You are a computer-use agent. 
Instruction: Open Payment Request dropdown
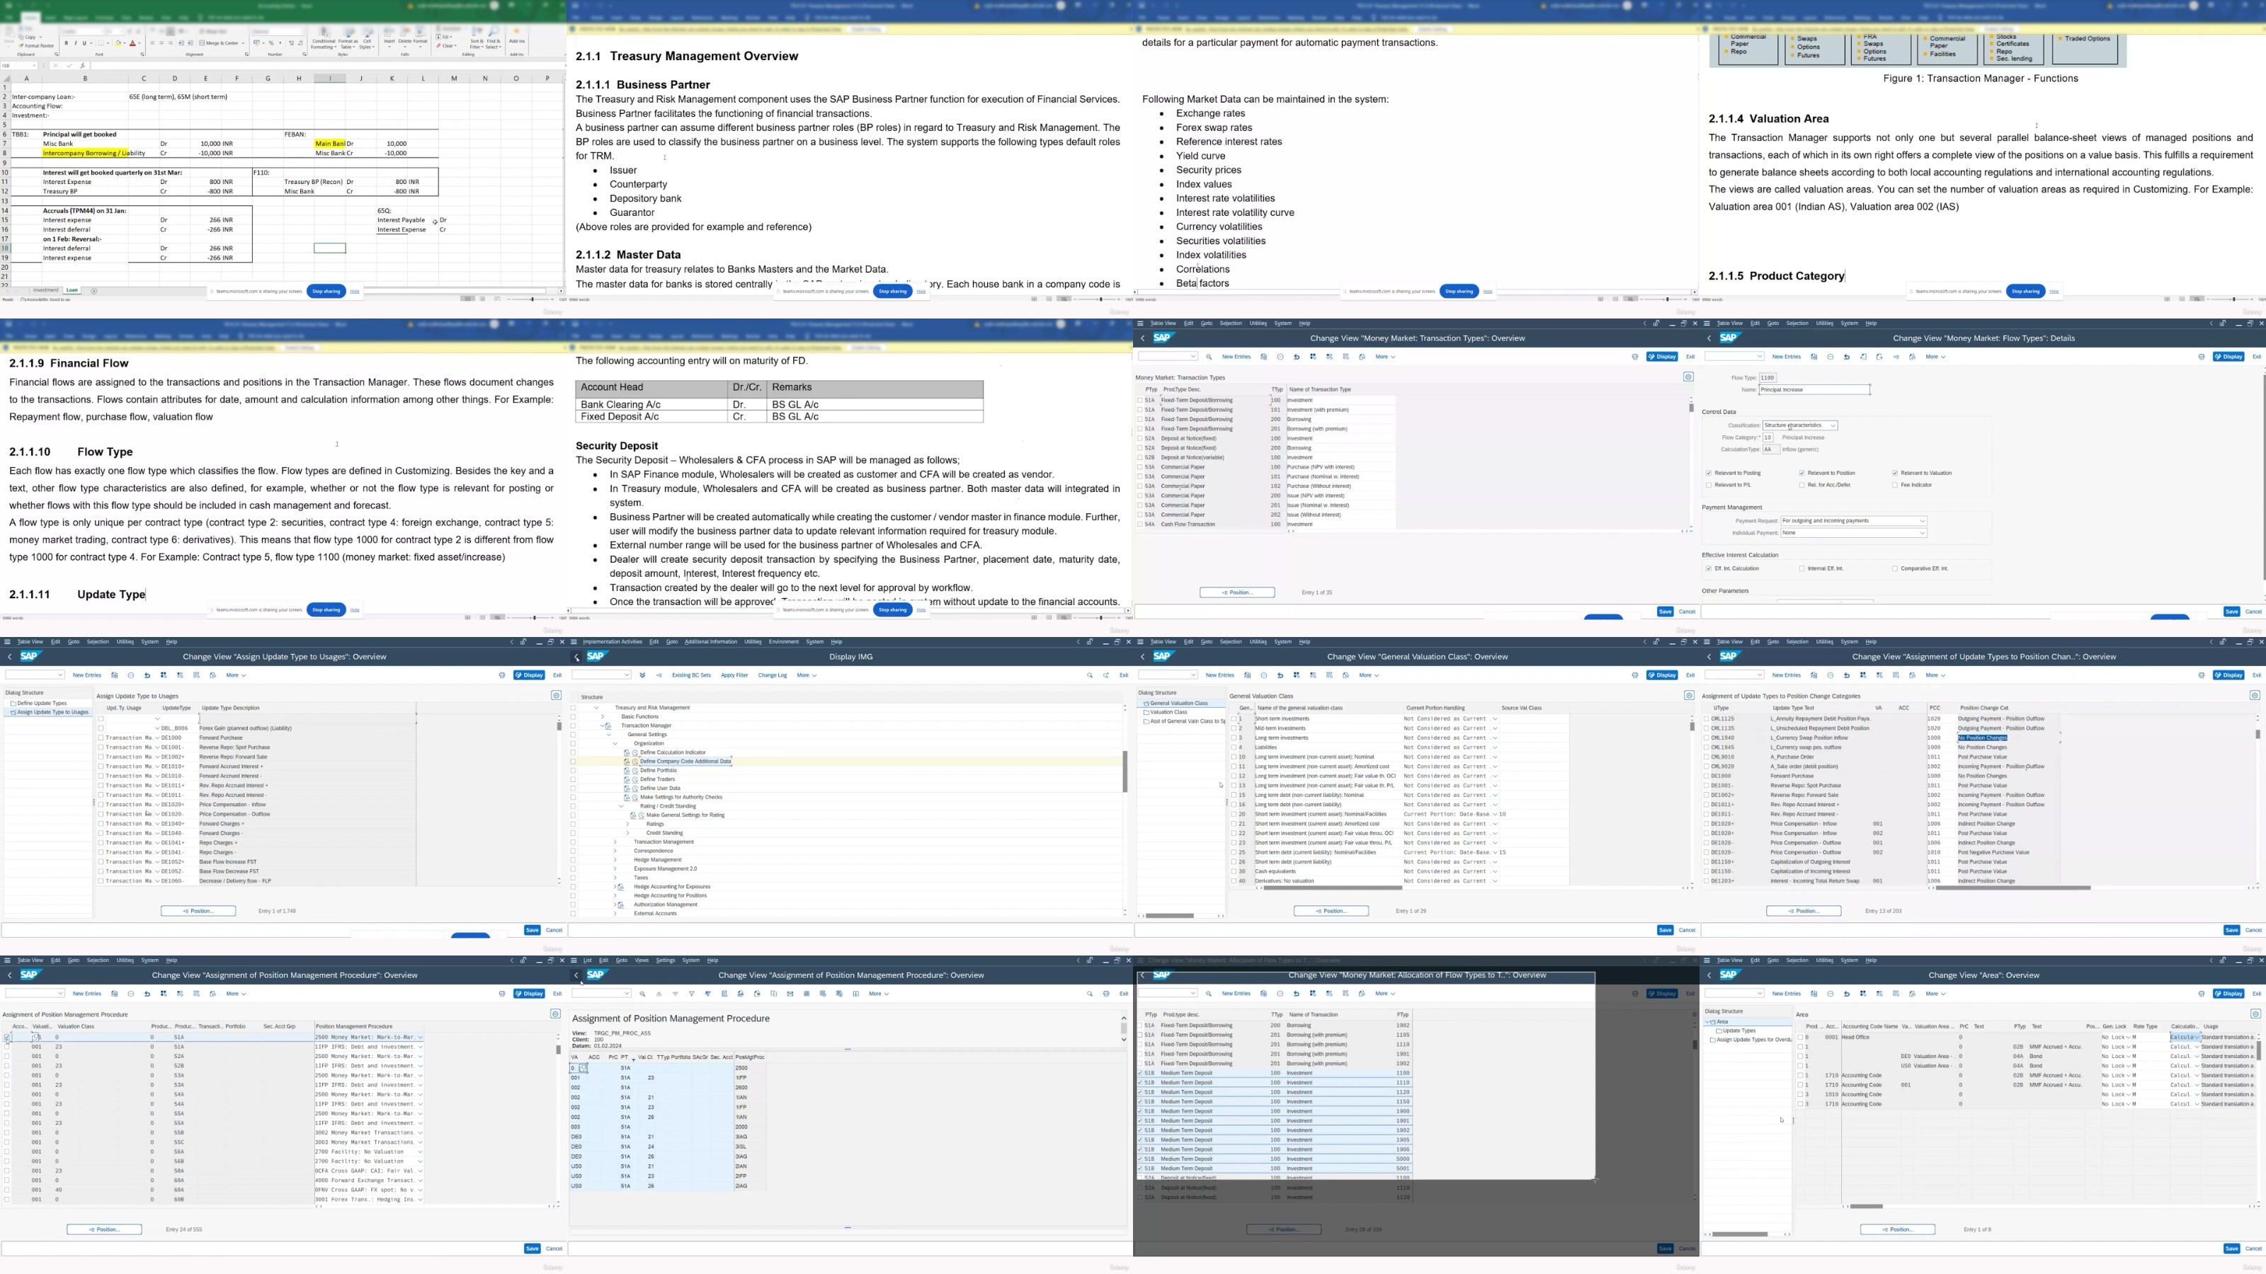pos(1853,520)
